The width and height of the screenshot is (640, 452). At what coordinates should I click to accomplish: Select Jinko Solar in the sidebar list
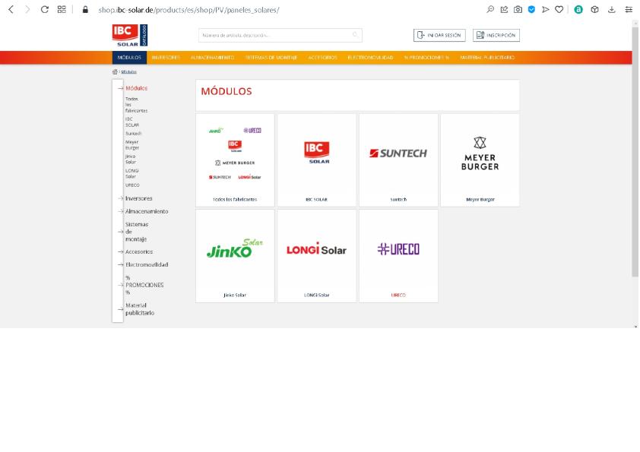click(131, 159)
